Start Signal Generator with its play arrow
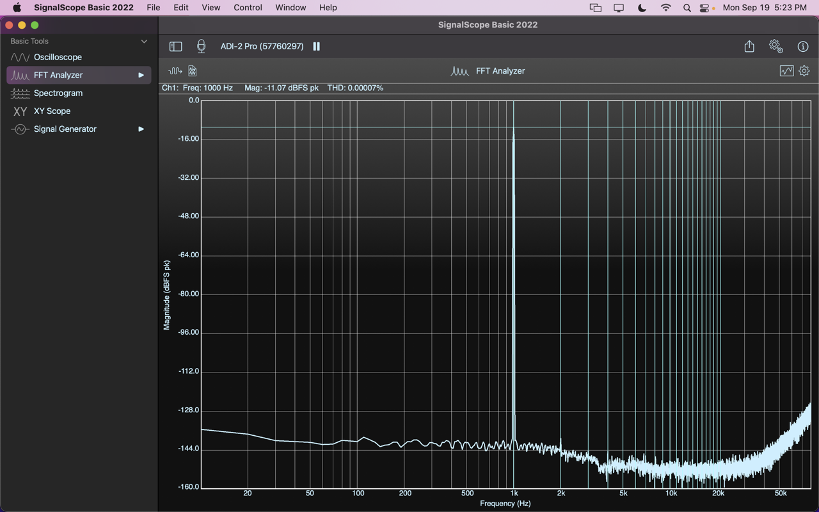The image size is (819, 512). tap(141, 129)
